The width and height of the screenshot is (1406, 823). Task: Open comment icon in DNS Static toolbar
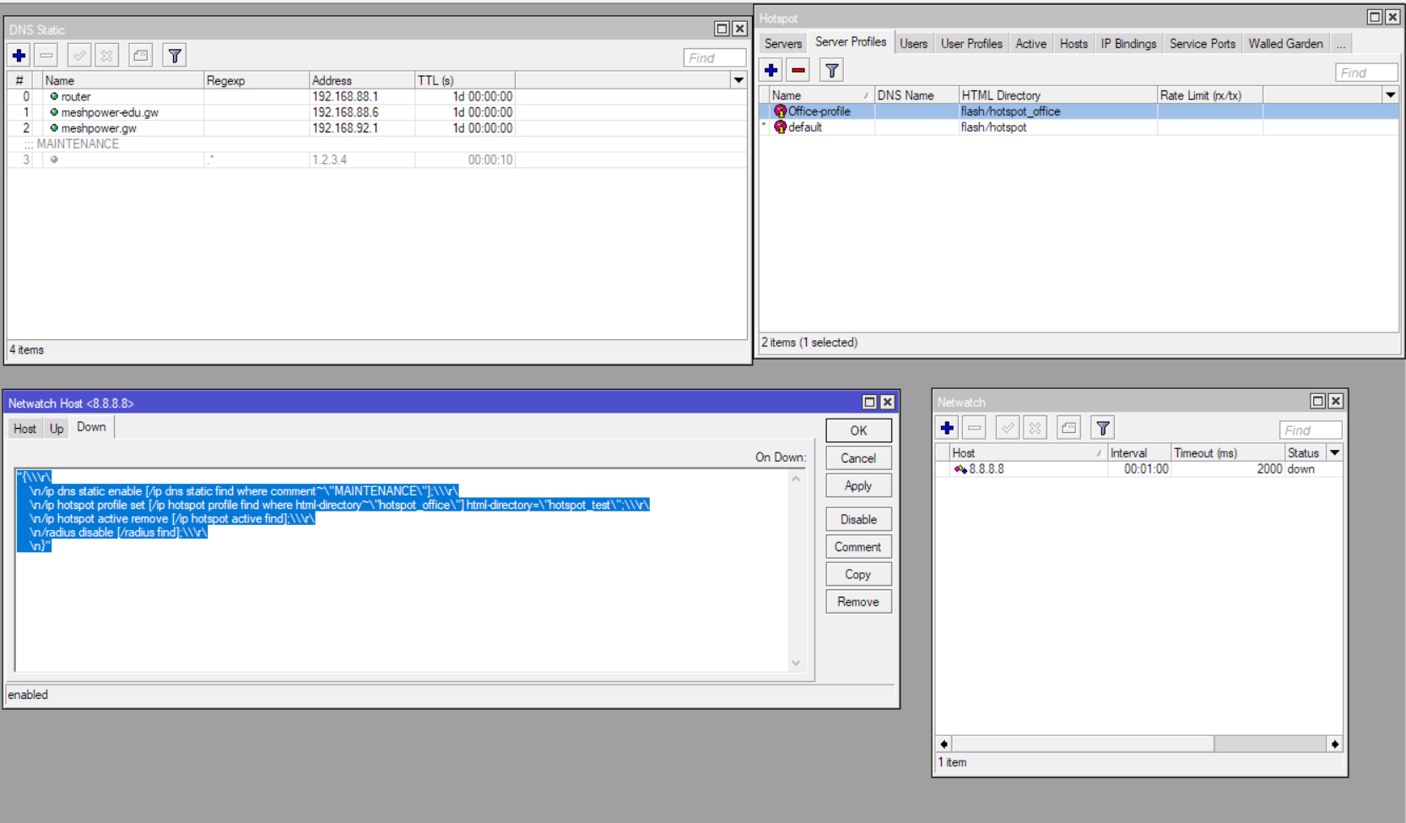(141, 56)
